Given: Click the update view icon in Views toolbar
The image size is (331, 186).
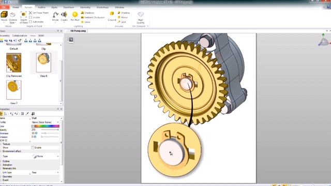Looking at the screenshot, I should (x=15, y=40).
